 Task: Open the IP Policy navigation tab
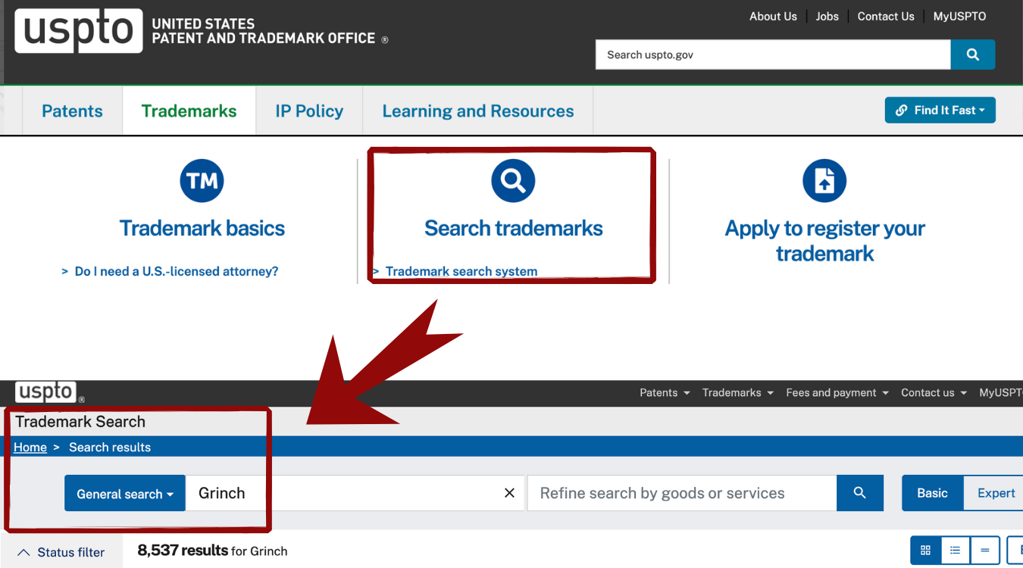pyautogui.click(x=309, y=111)
